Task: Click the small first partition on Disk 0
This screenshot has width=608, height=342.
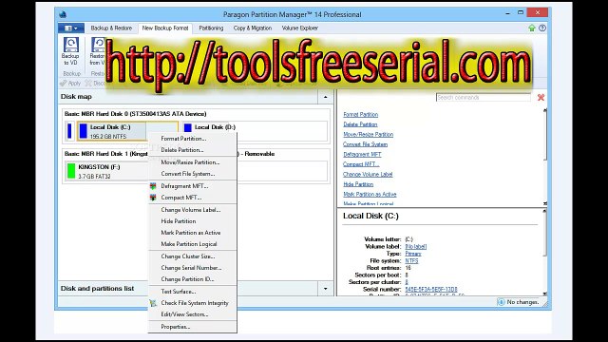Action: pyautogui.click(x=69, y=131)
